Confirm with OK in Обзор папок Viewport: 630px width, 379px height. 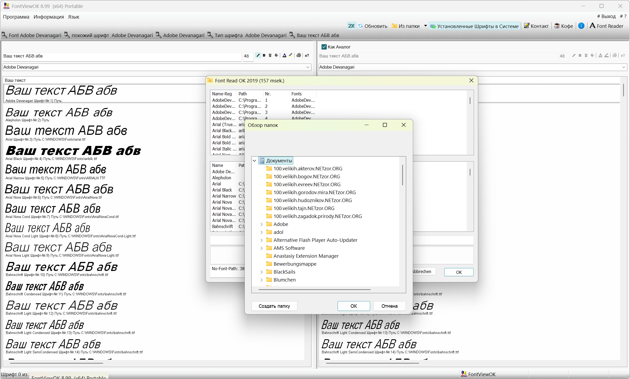tap(354, 306)
